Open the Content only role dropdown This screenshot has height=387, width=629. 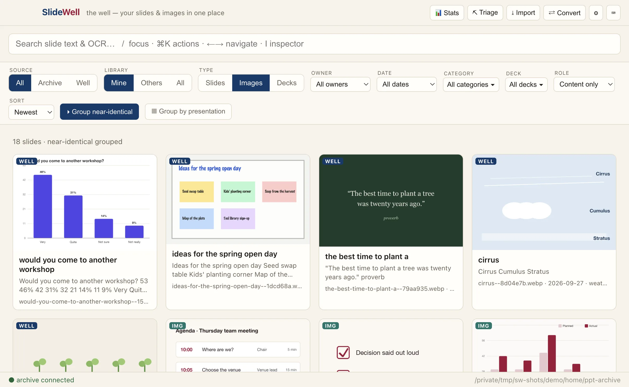(584, 84)
